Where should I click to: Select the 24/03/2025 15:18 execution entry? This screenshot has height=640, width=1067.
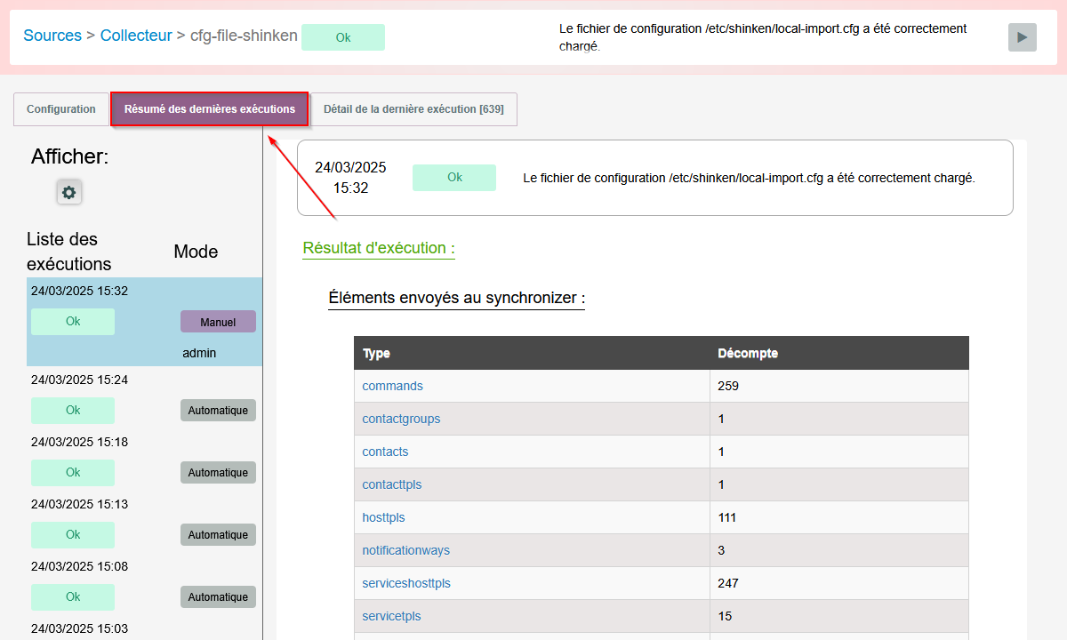79,442
